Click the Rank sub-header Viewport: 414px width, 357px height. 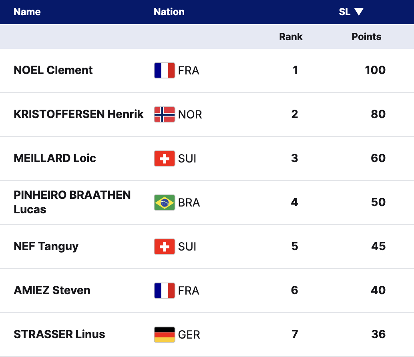(291, 37)
